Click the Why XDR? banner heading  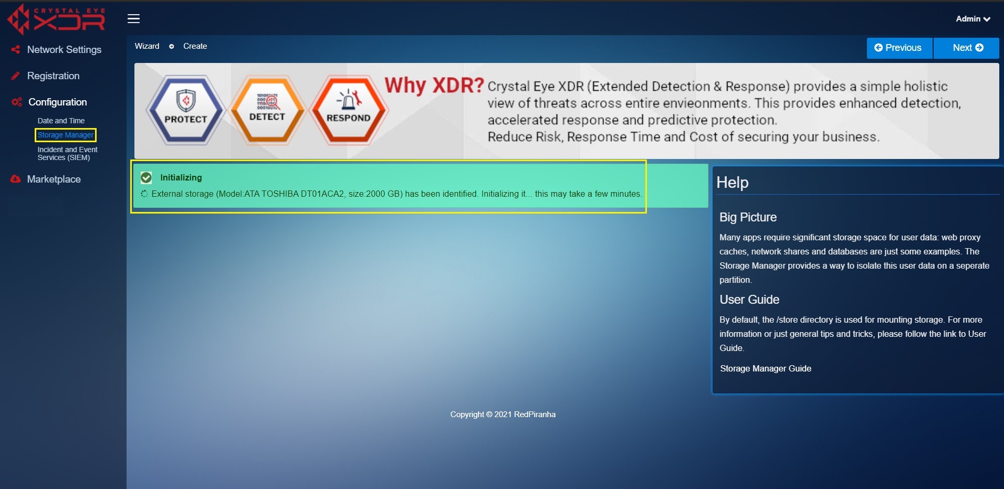coord(434,85)
